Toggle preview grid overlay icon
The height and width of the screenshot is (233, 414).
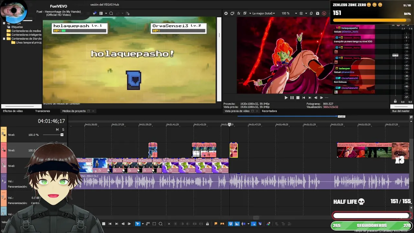301,13
